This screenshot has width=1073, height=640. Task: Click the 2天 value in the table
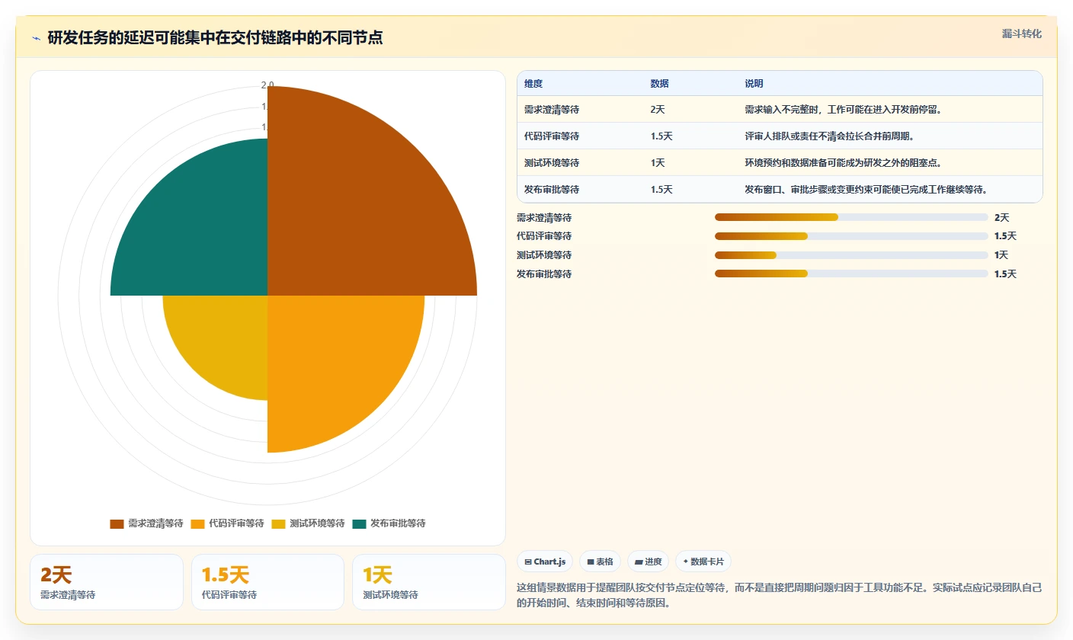[658, 110]
